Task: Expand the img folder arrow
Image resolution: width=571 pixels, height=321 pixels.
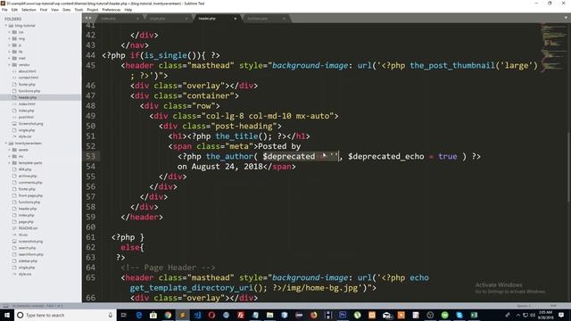Action: [x=10, y=38]
